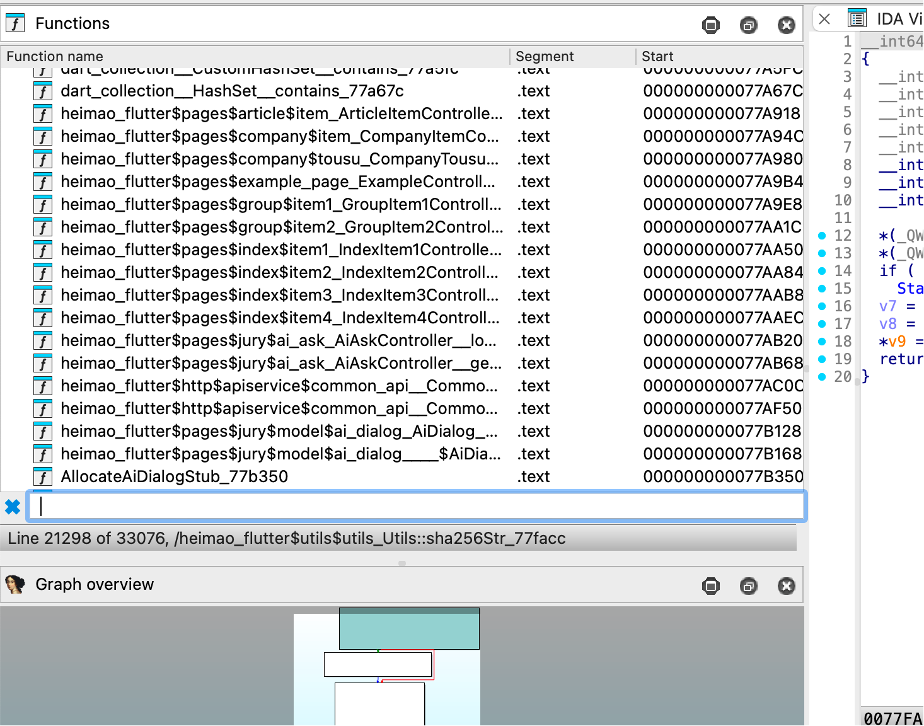Click start address 000000000077AA84
Screen dimensions: 924x726
pos(723,273)
